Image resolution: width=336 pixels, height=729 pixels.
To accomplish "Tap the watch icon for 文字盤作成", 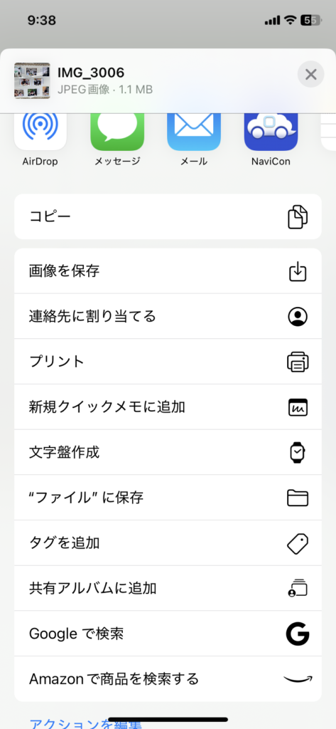I will pos(298,452).
